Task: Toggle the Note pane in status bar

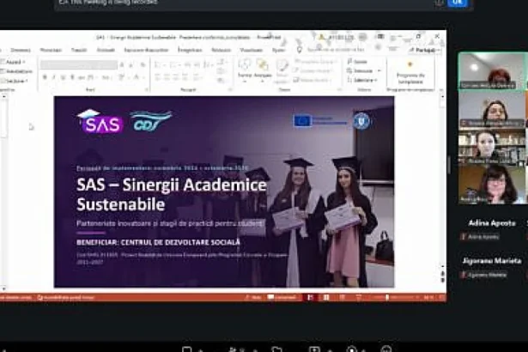Action: (253, 297)
